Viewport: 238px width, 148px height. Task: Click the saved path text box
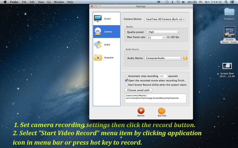click(x=155, y=98)
